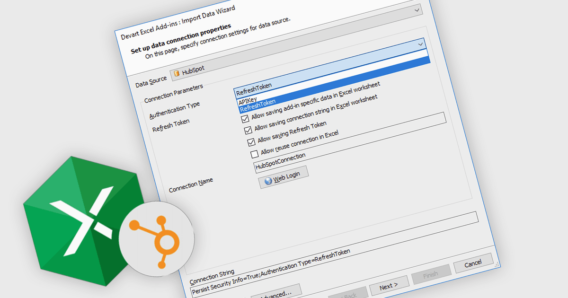Click Set up data connection properties heading
This screenshot has width=568, height=298.
click(181, 37)
